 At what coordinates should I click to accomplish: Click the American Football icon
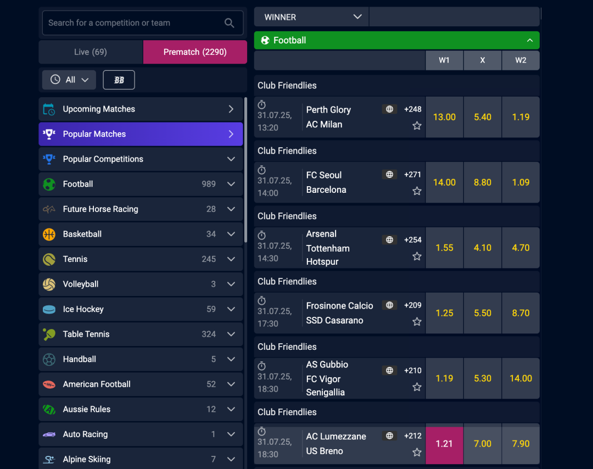(x=49, y=384)
